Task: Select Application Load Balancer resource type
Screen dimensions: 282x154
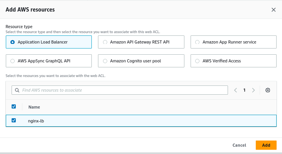Action: pos(13,42)
